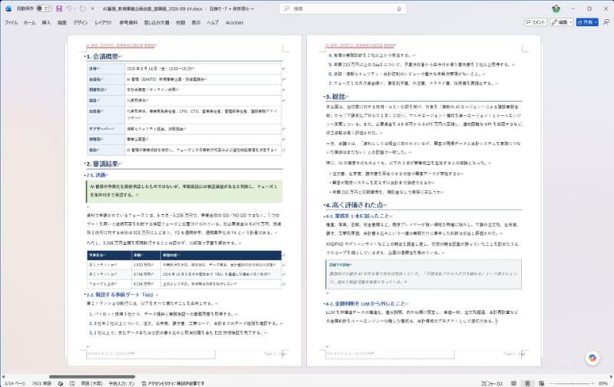The width and height of the screenshot is (614, 387).
Task: Open the ヘルプ tab
Action: coord(213,23)
